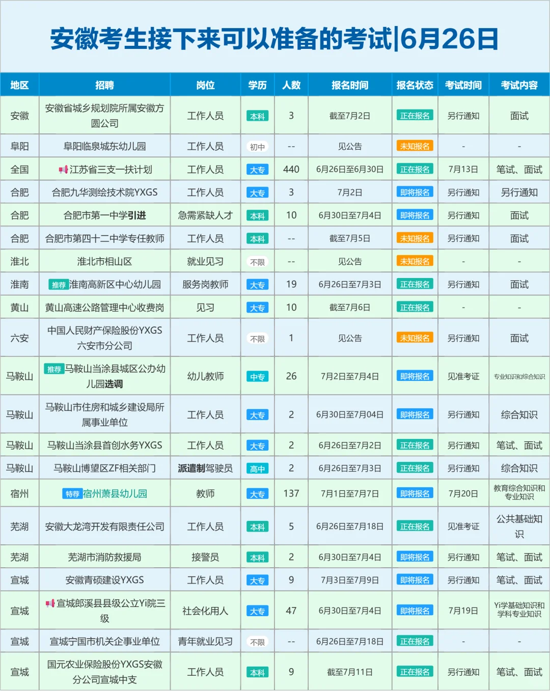Viewport: 550px width, 691px height.
Task: Click 截至7月5日 deadline cell
Action: (350, 238)
